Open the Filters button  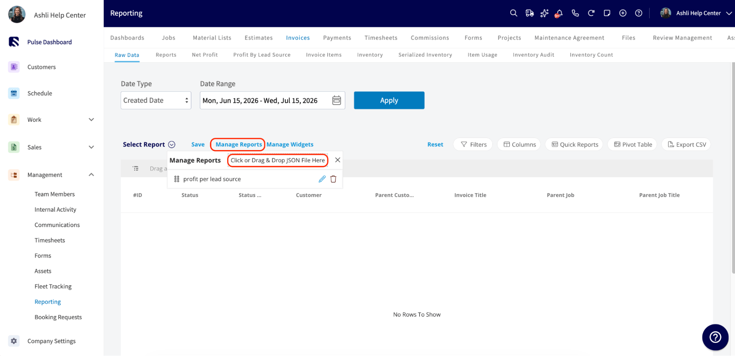coord(473,145)
